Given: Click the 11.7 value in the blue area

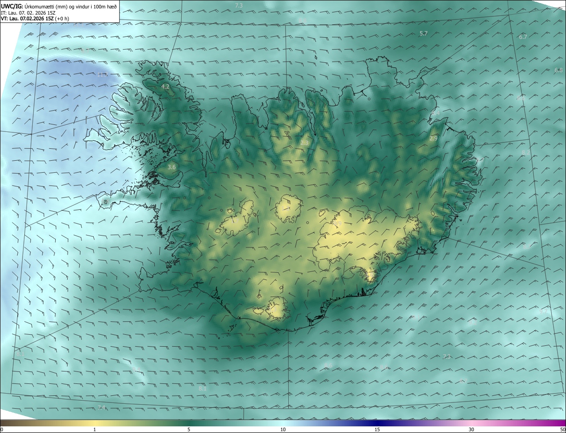Looking at the screenshot, I should click(x=102, y=75).
